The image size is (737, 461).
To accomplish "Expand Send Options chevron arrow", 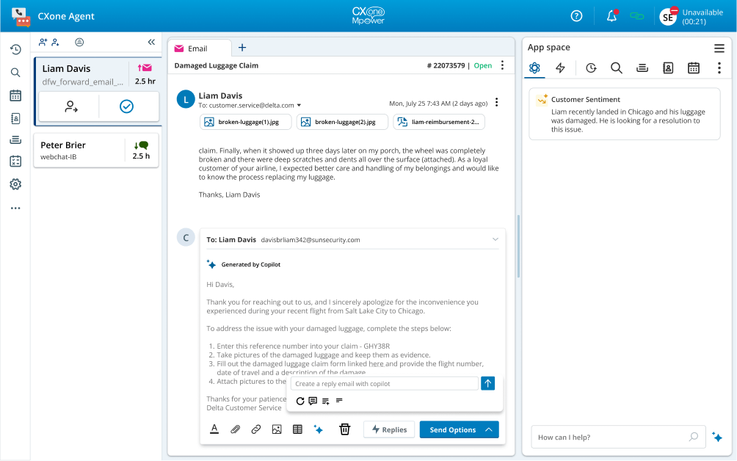I will click(x=489, y=429).
